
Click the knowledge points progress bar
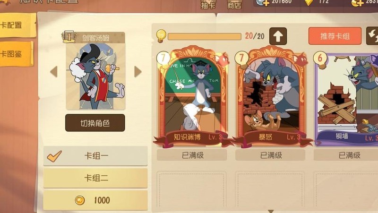point(205,36)
